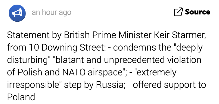Viewport: 219px width, 104px height.
Task: Click the blue megaphone announcement icon
Action: [17, 13]
